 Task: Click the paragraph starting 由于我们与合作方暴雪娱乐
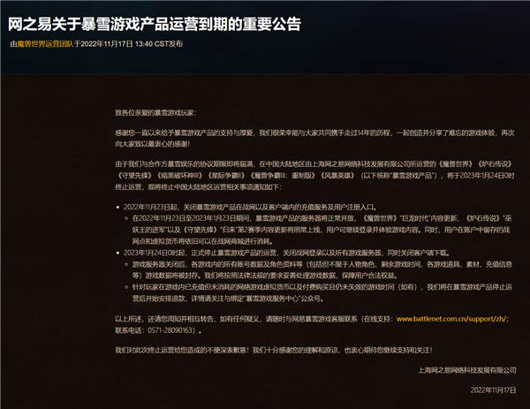pyautogui.click(x=314, y=176)
